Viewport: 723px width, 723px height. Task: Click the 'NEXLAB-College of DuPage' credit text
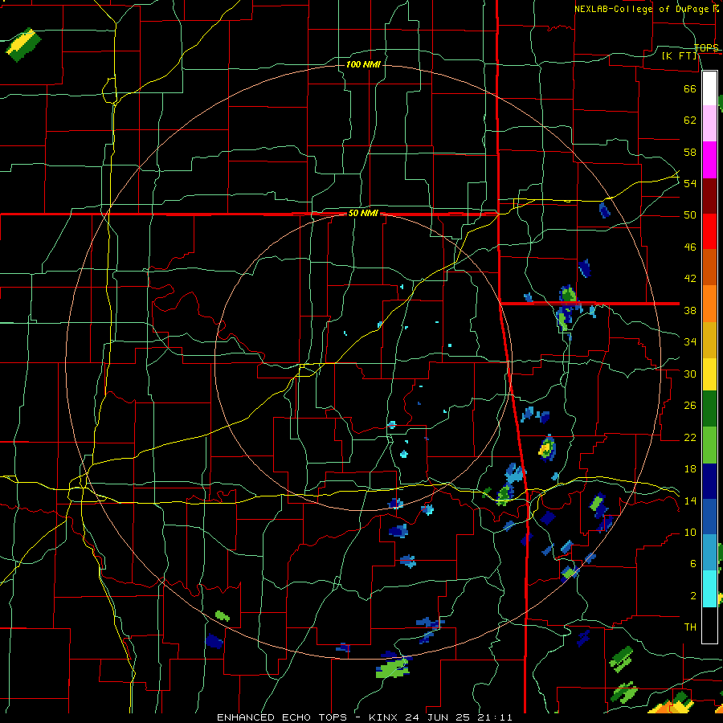[642, 9]
